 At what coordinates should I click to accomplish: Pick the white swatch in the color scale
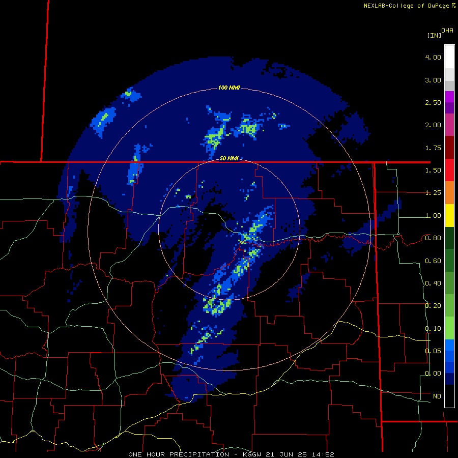(x=449, y=57)
